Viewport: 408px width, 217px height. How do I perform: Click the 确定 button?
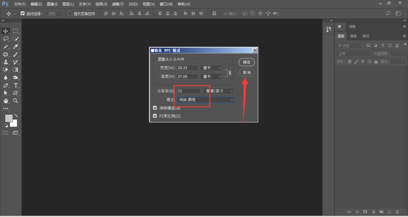247,62
